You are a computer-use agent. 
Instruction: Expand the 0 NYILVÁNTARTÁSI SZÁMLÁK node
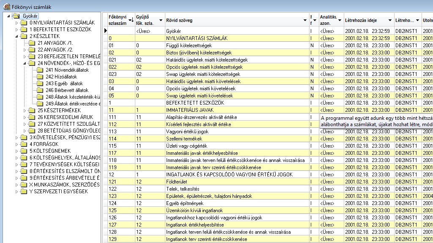point(16,23)
